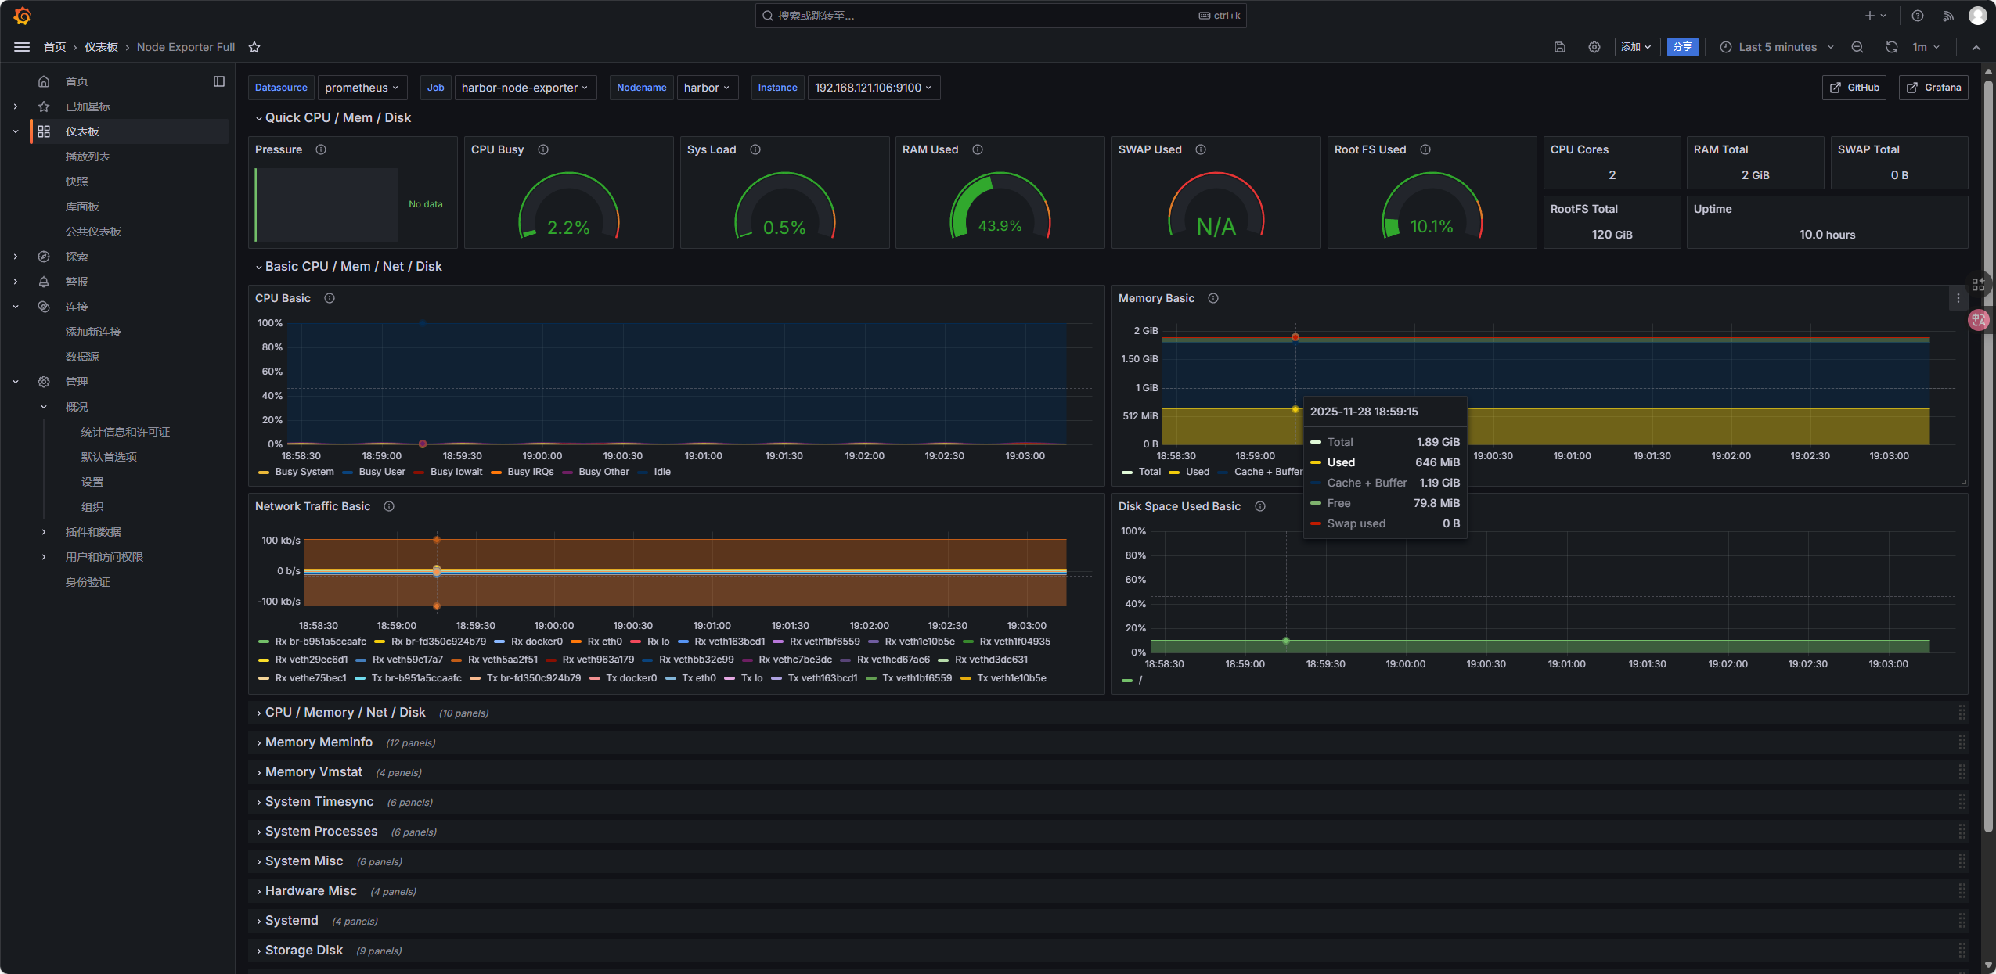Open the Datasource prometheus dropdown

click(362, 88)
